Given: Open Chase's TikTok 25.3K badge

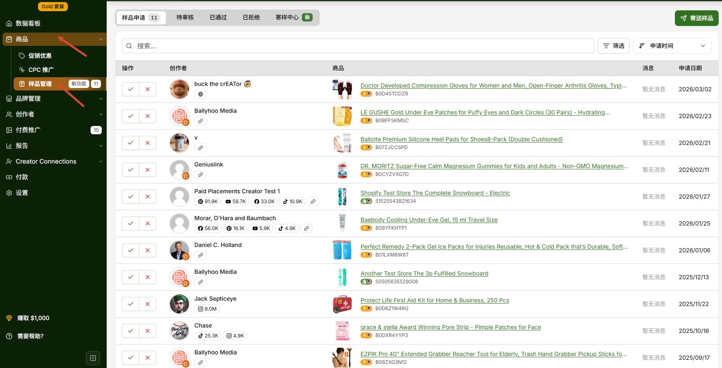Looking at the screenshot, I should (x=208, y=336).
